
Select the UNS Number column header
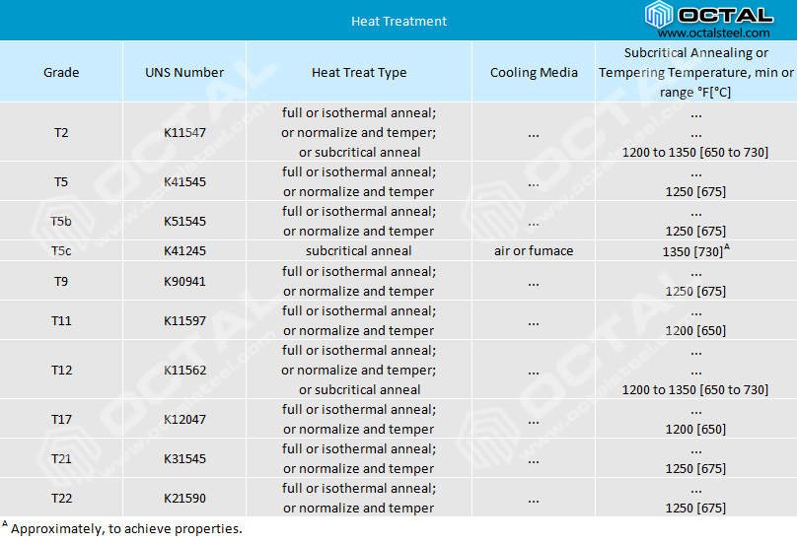184,72
